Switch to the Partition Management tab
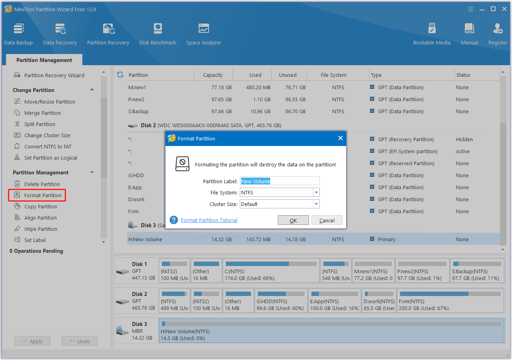The width and height of the screenshot is (512, 360). [x=44, y=60]
